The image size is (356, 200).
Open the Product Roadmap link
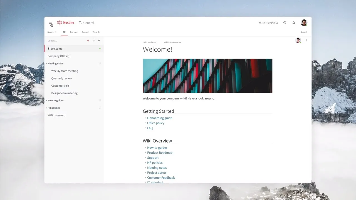pyautogui.click(x=160, y=153)
